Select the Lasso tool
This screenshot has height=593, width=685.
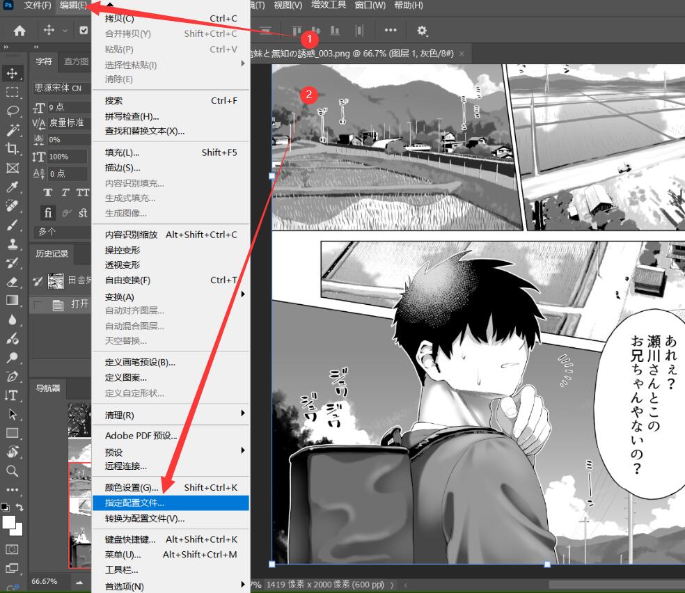click(13, 111)
